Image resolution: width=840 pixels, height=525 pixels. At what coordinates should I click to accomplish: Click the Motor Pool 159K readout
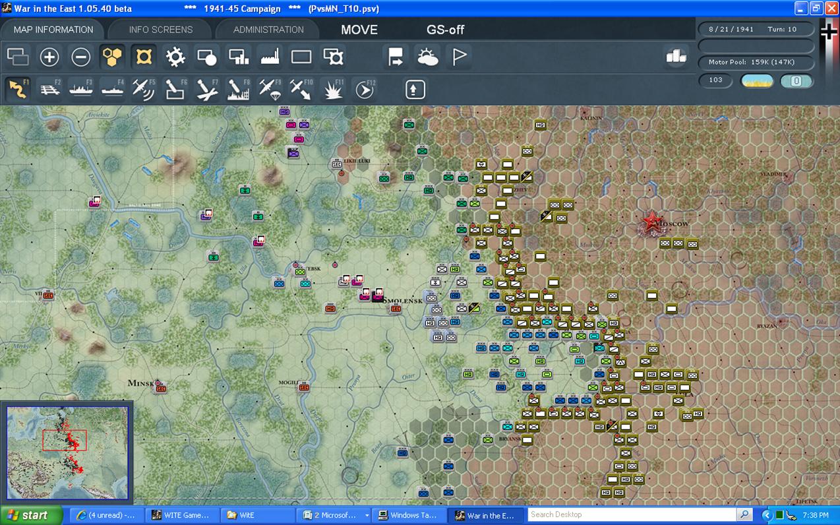(x=756, y=62)
